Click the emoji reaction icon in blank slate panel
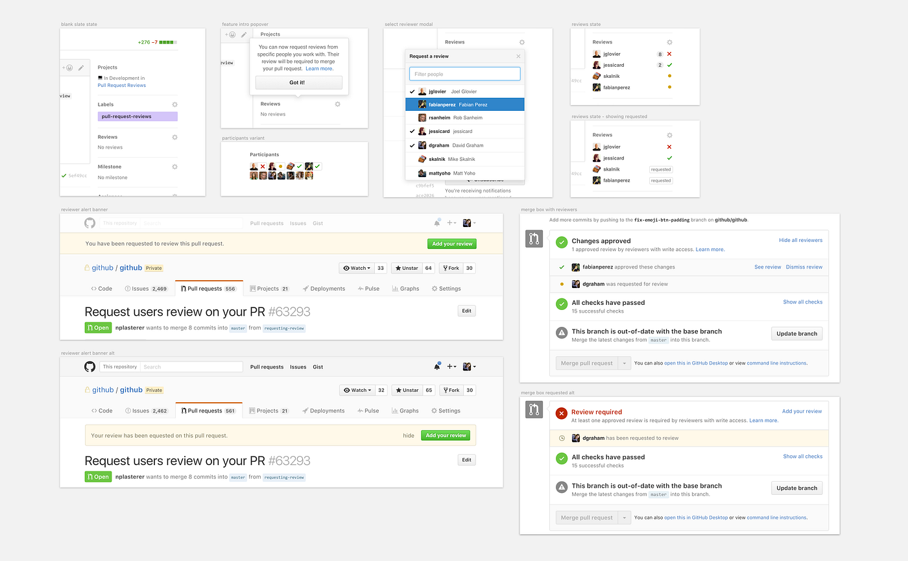 point(69,67)
